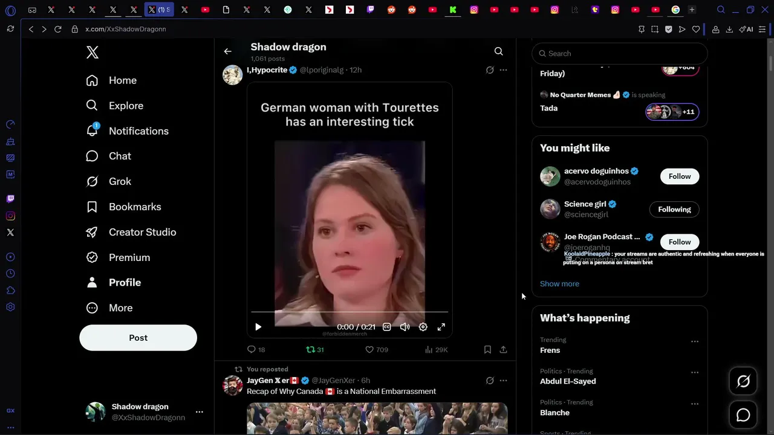774x435 pixels.
Task: Click Show more under You might like
Action: click(x=559, y=284)
